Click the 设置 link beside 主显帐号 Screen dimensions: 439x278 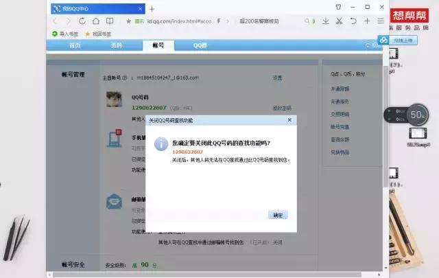tap(277, 78)
